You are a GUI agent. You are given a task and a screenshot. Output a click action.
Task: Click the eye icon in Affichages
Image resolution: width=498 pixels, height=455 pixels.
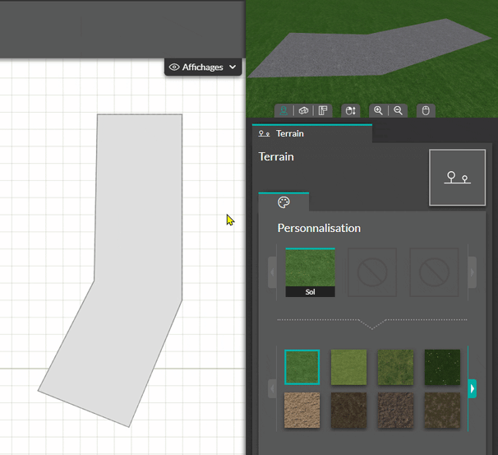[x=174, y=67]
